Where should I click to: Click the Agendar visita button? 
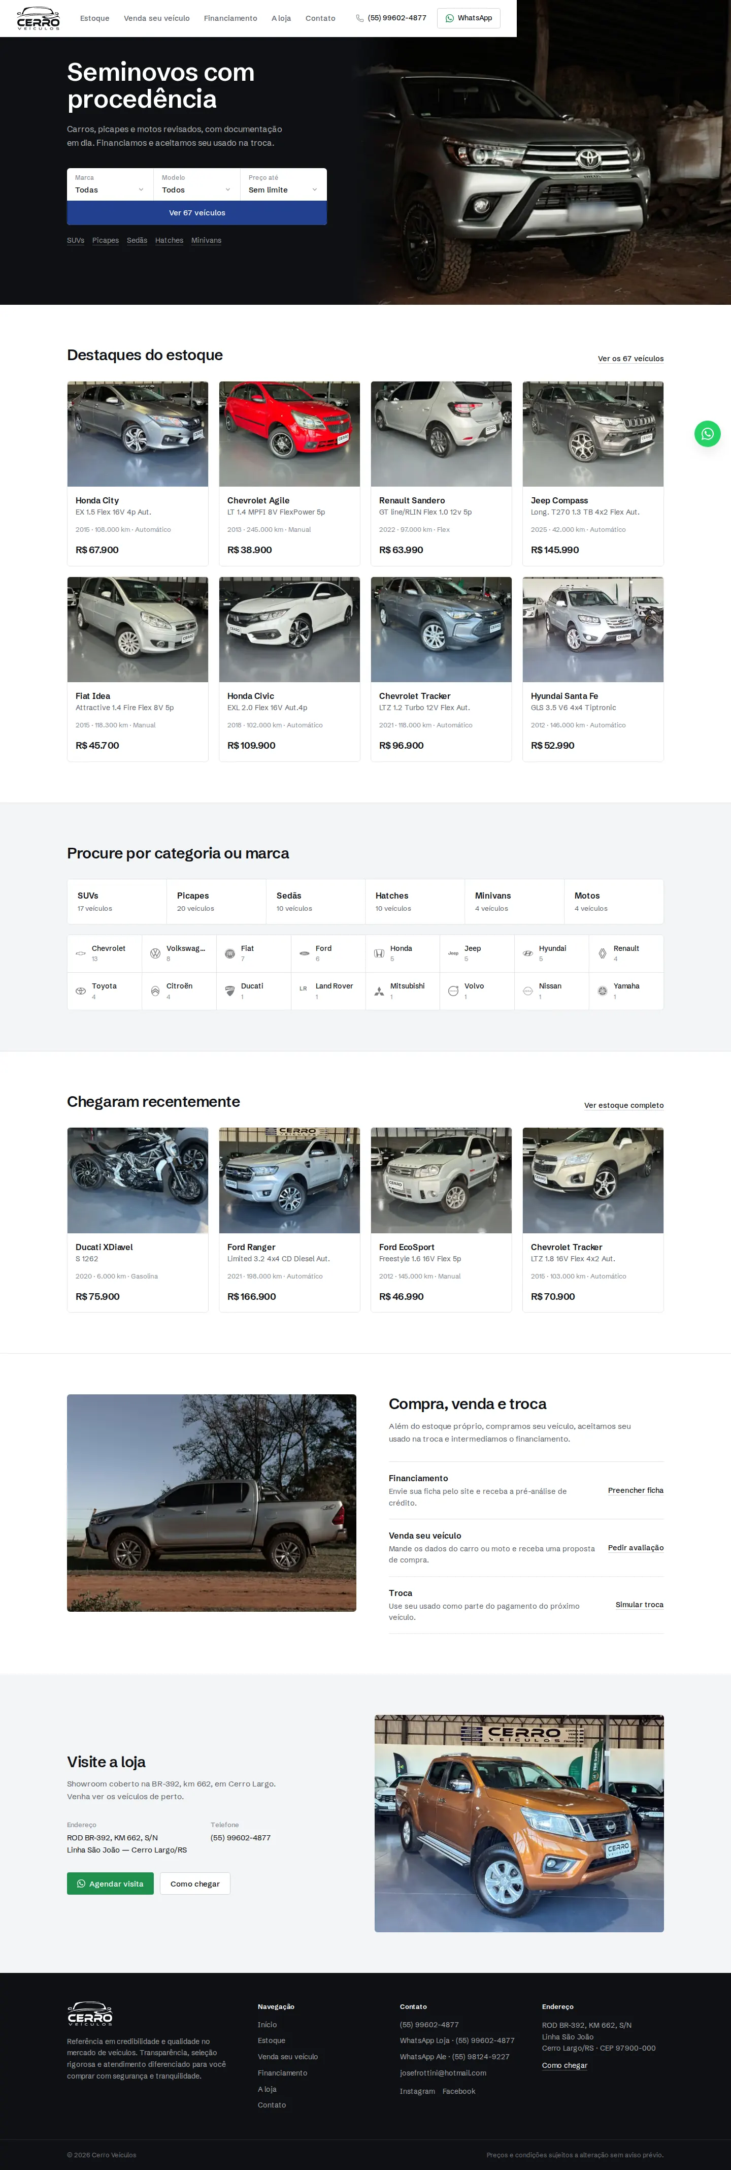[x=110, y=1884]
